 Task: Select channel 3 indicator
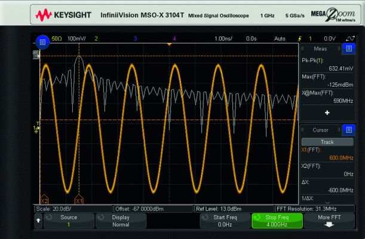coord(135,39)
